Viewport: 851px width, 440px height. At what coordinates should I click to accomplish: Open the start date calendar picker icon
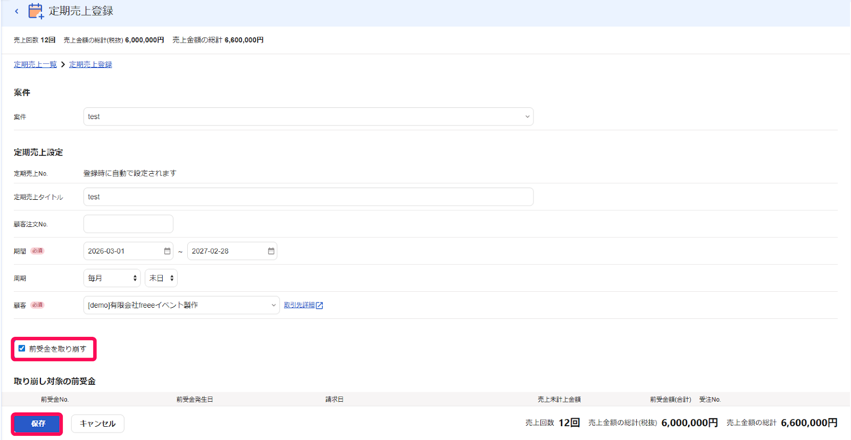(x=167, y=251)
